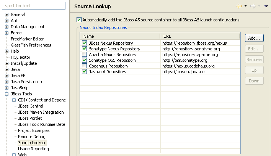Viewport: 271px width, 156px height.
Task: Select the Data Management tree label
Action: click(28, 27)
